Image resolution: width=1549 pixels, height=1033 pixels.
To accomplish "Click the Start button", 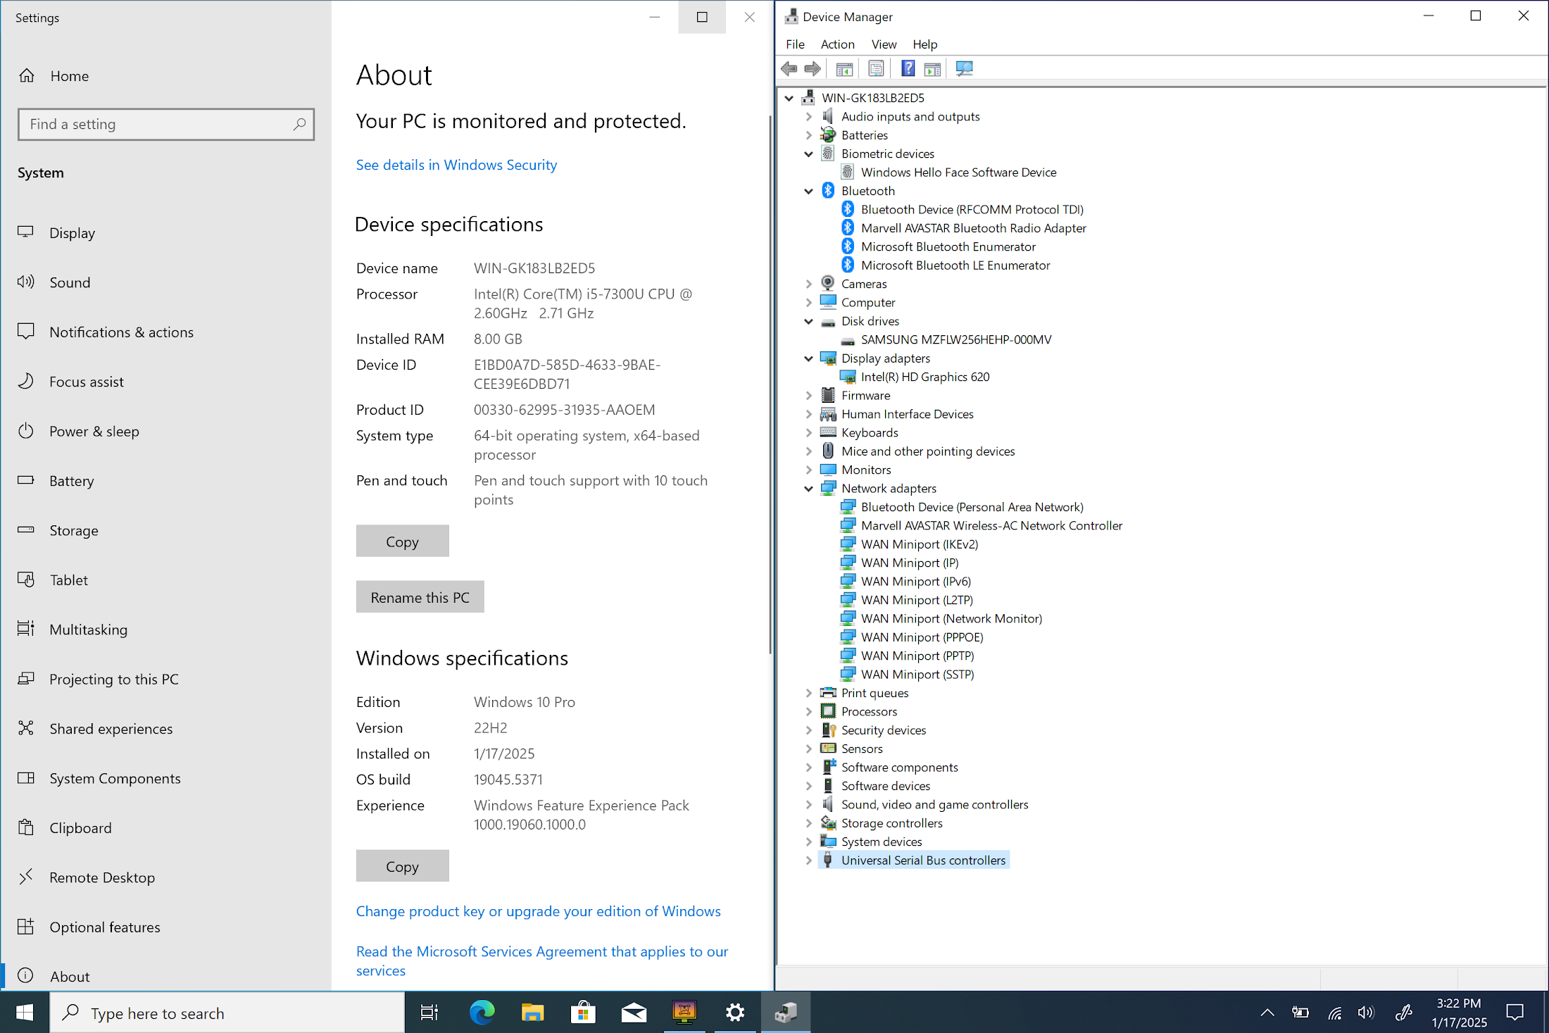I will [x=25, y=1013].
